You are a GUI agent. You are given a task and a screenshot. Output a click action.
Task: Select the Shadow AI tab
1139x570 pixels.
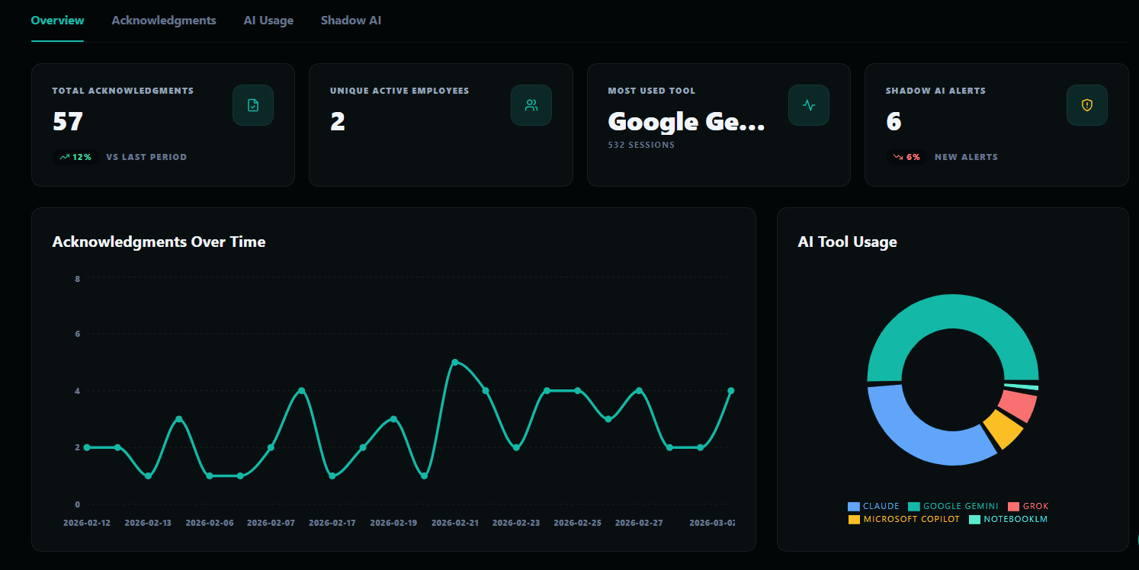click(351, 20)
